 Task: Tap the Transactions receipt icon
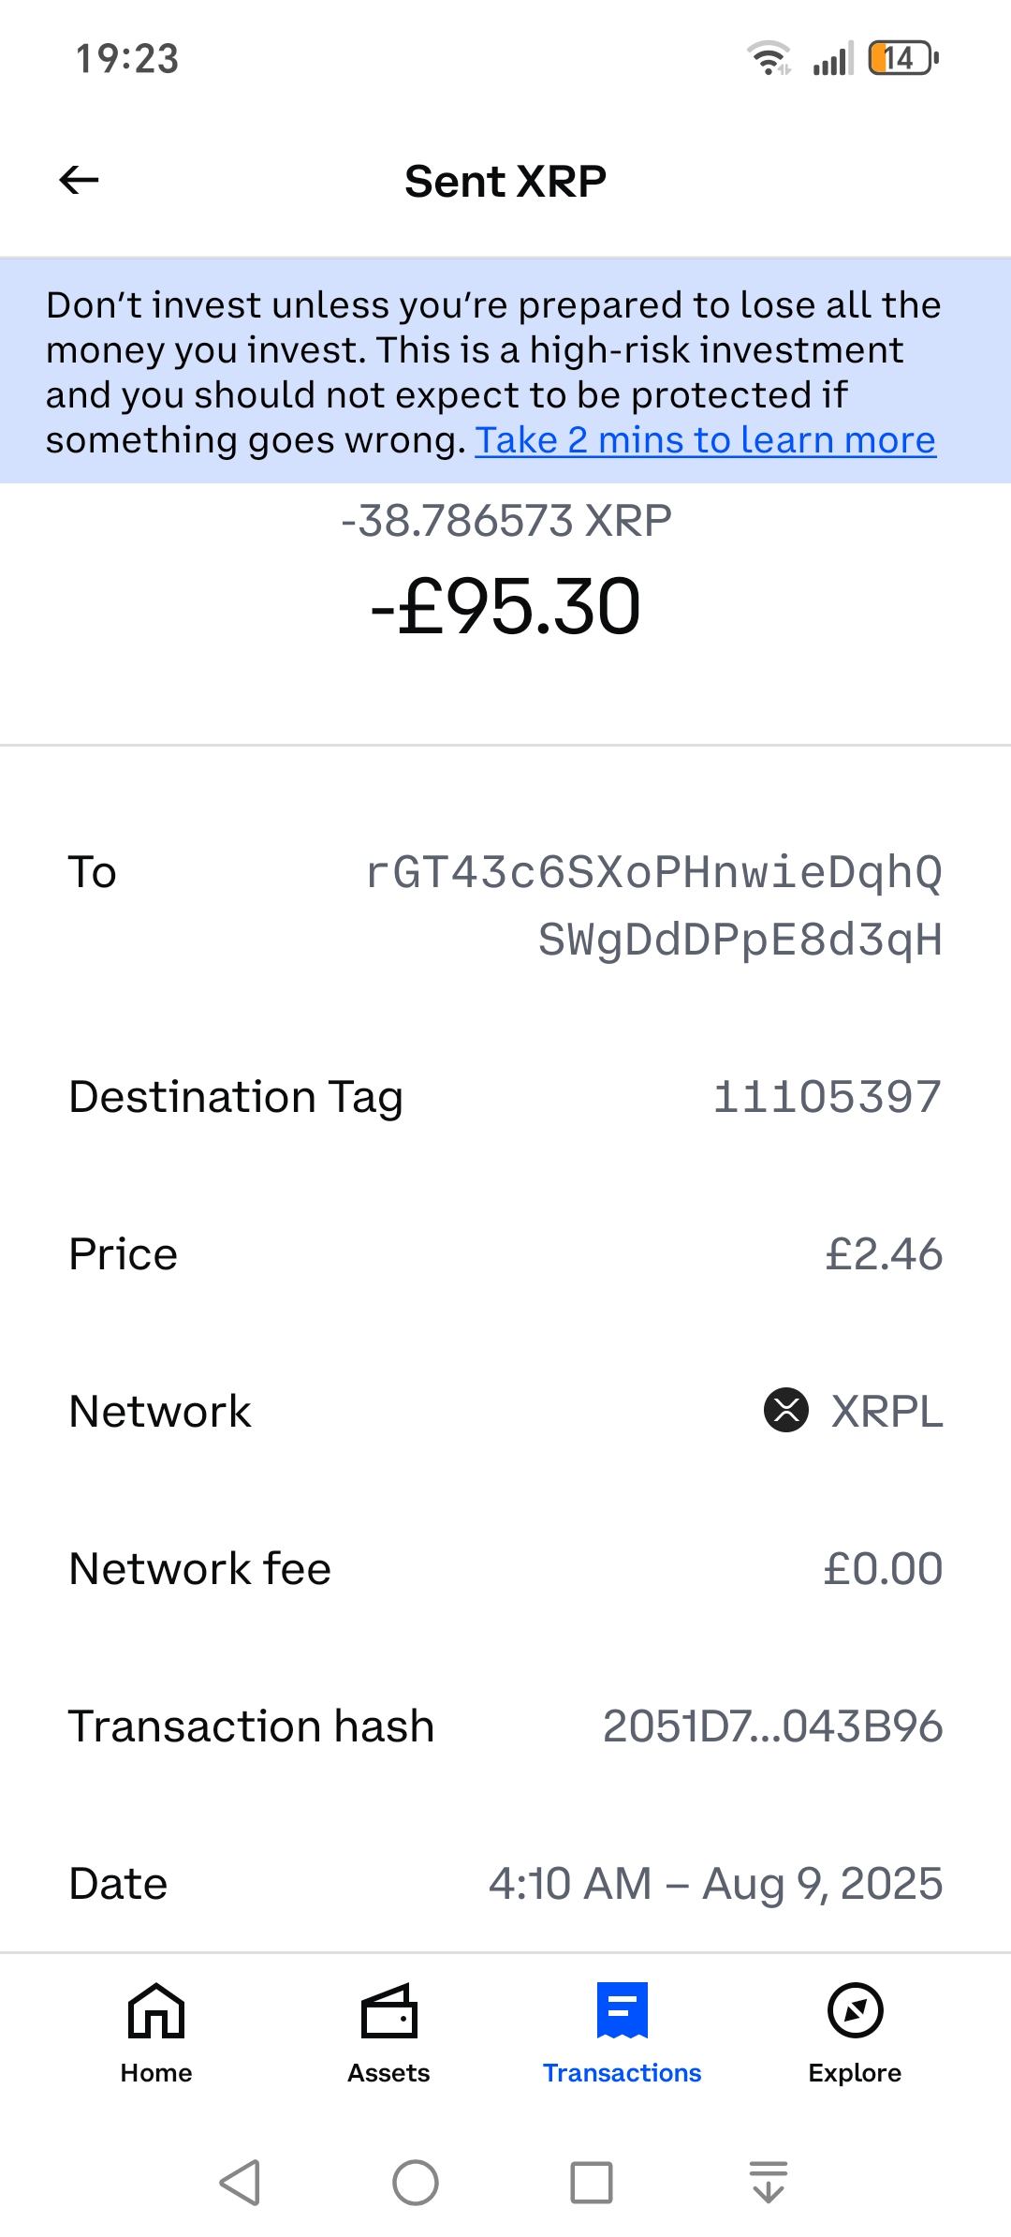pos(623,2010)
